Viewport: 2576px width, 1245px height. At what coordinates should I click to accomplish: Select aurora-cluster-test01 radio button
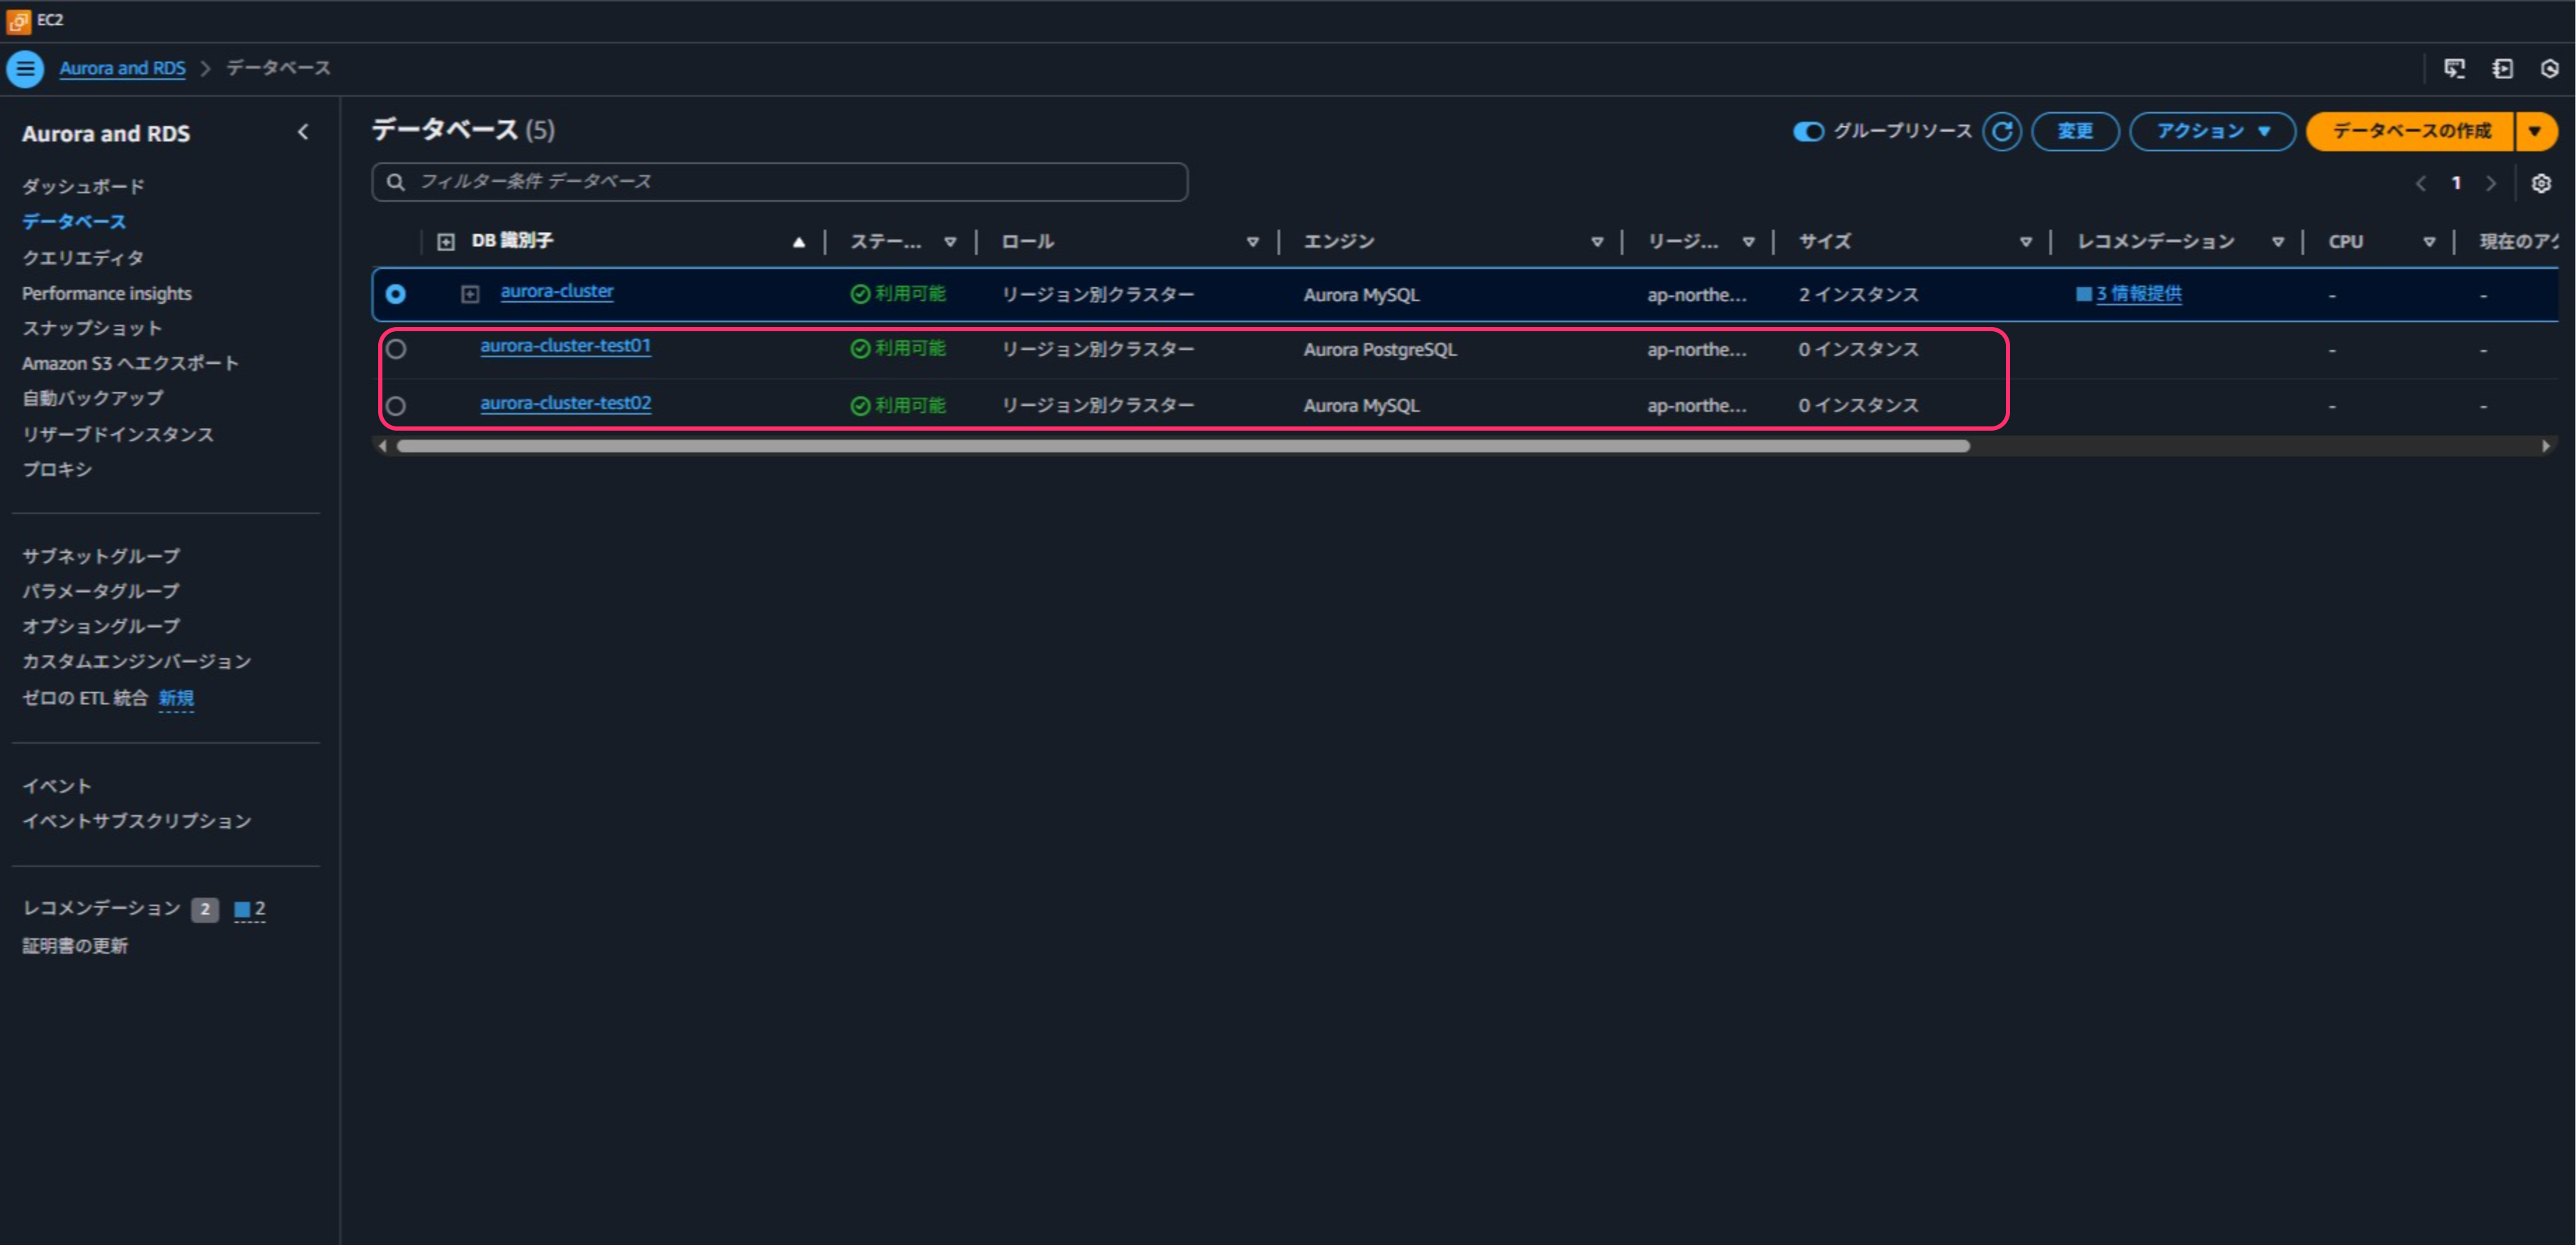(396, 349)
